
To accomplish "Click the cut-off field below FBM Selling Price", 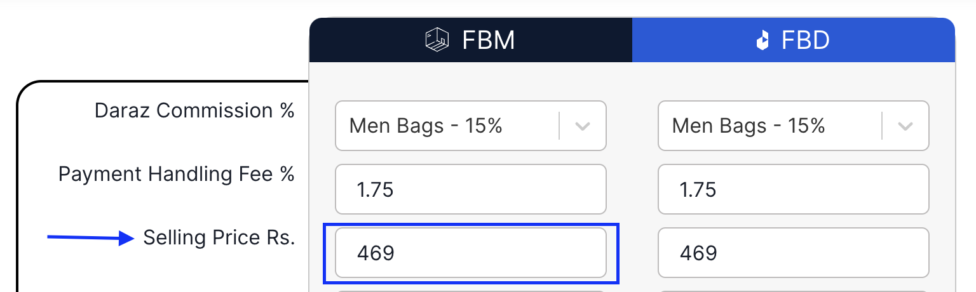I will (470, 290).
